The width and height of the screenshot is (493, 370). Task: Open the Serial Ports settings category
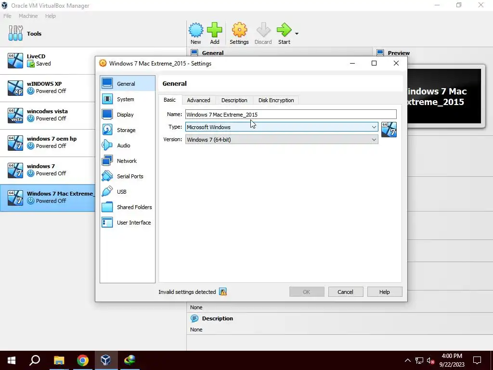(127, 176)
